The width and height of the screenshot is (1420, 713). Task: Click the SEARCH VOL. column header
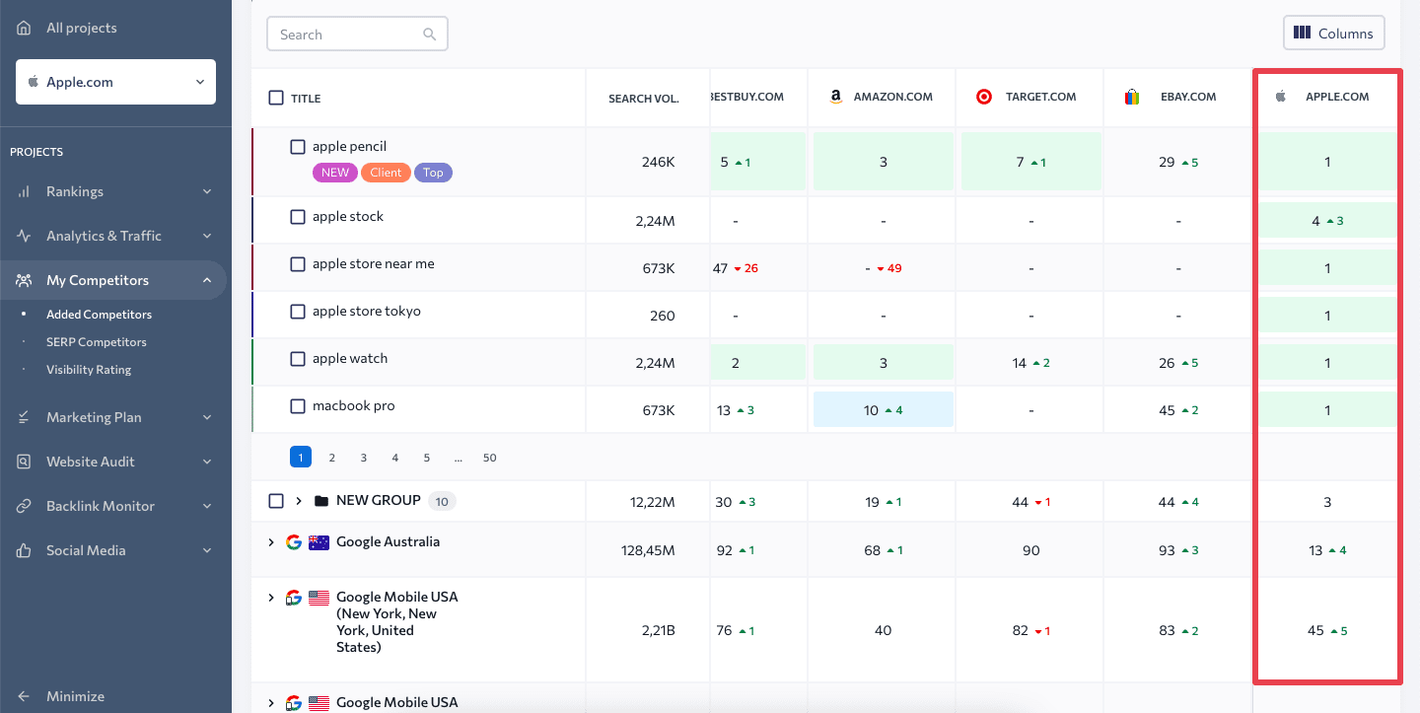click(644, 99)
